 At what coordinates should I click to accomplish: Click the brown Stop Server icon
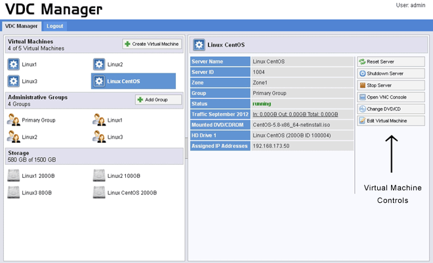click(362, 85)
